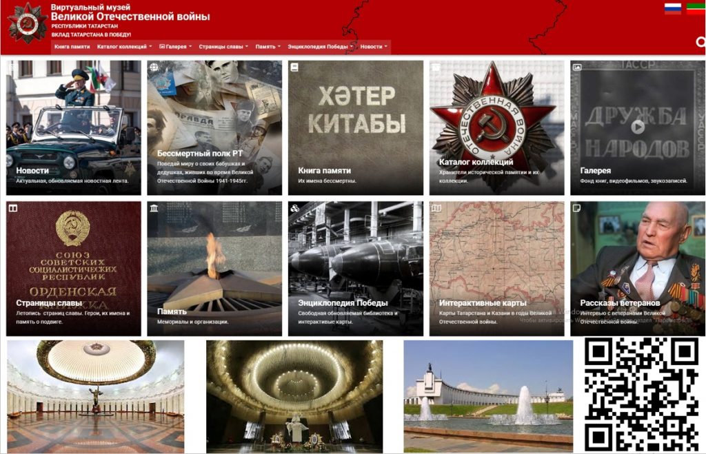Open search with the magnifier icon

click(x=700, y=42)
